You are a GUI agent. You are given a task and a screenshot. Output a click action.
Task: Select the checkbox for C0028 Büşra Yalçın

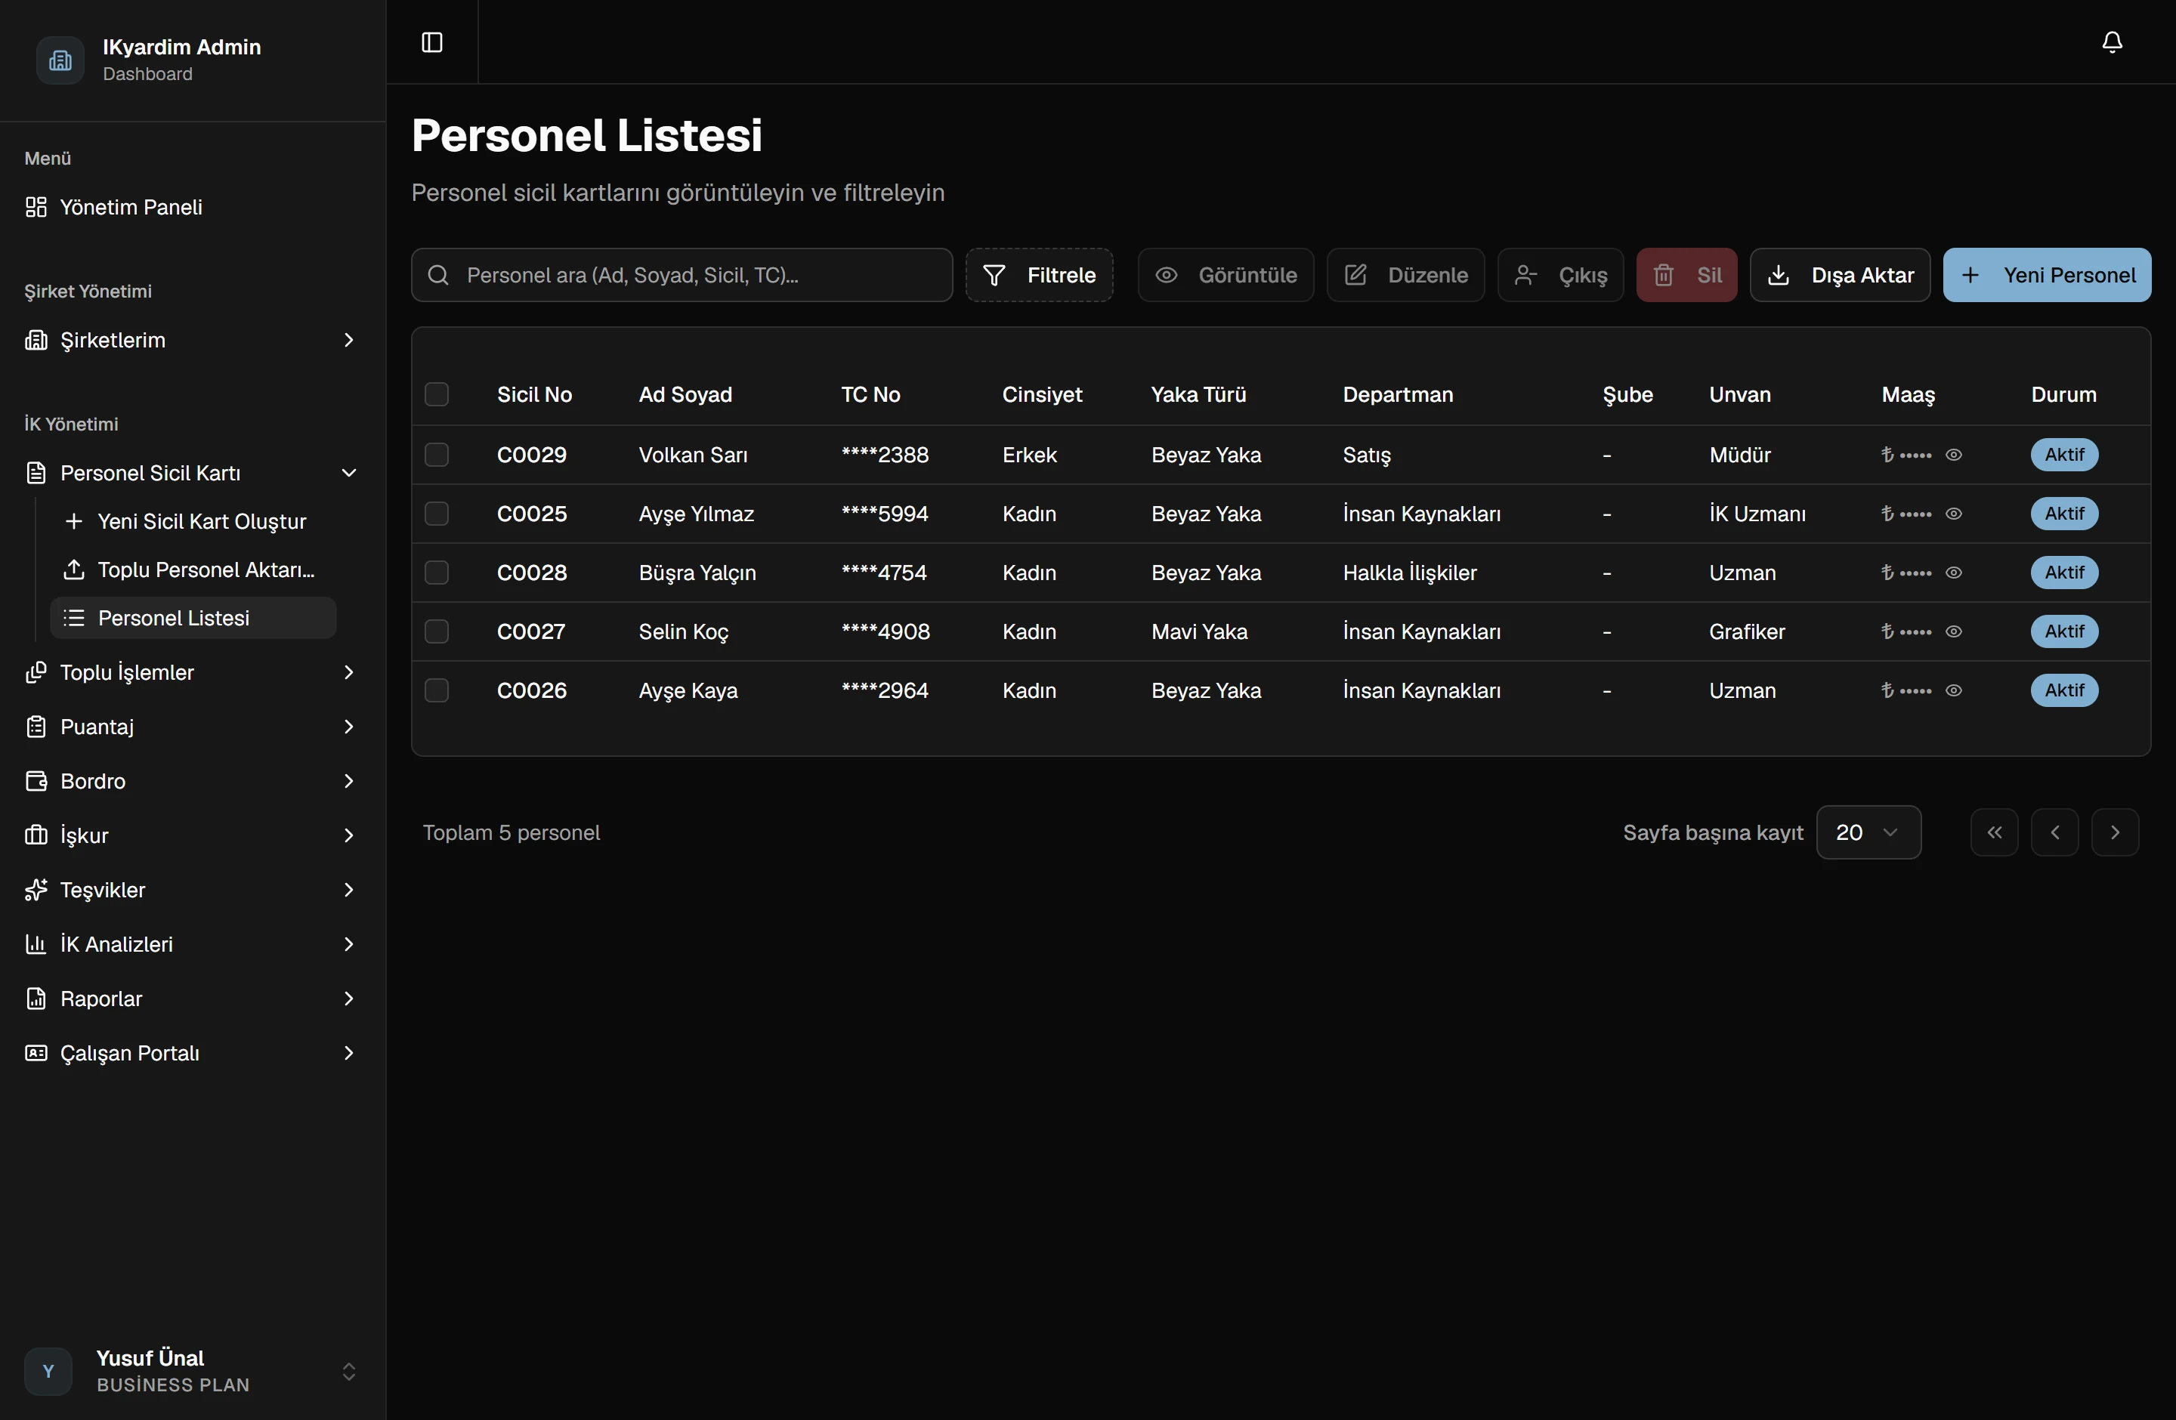(x=437, y=573)
